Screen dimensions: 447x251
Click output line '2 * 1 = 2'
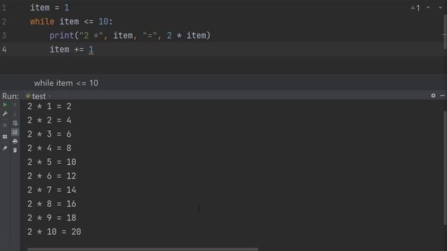(50, 107)
